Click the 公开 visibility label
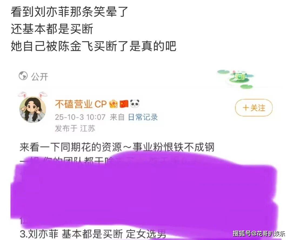This screenshot has height=240, width=292. (x=39, y=77)
